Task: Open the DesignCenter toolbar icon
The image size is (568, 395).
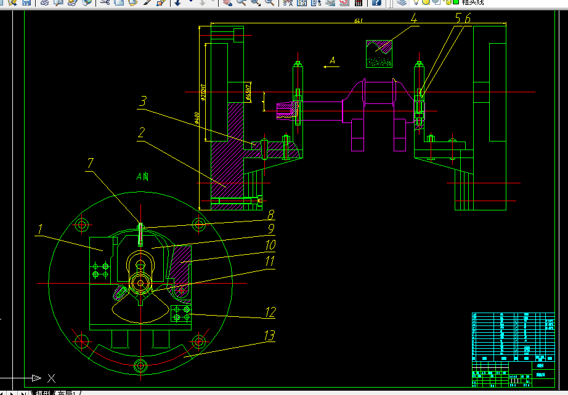Action: (x=302, y=2)
